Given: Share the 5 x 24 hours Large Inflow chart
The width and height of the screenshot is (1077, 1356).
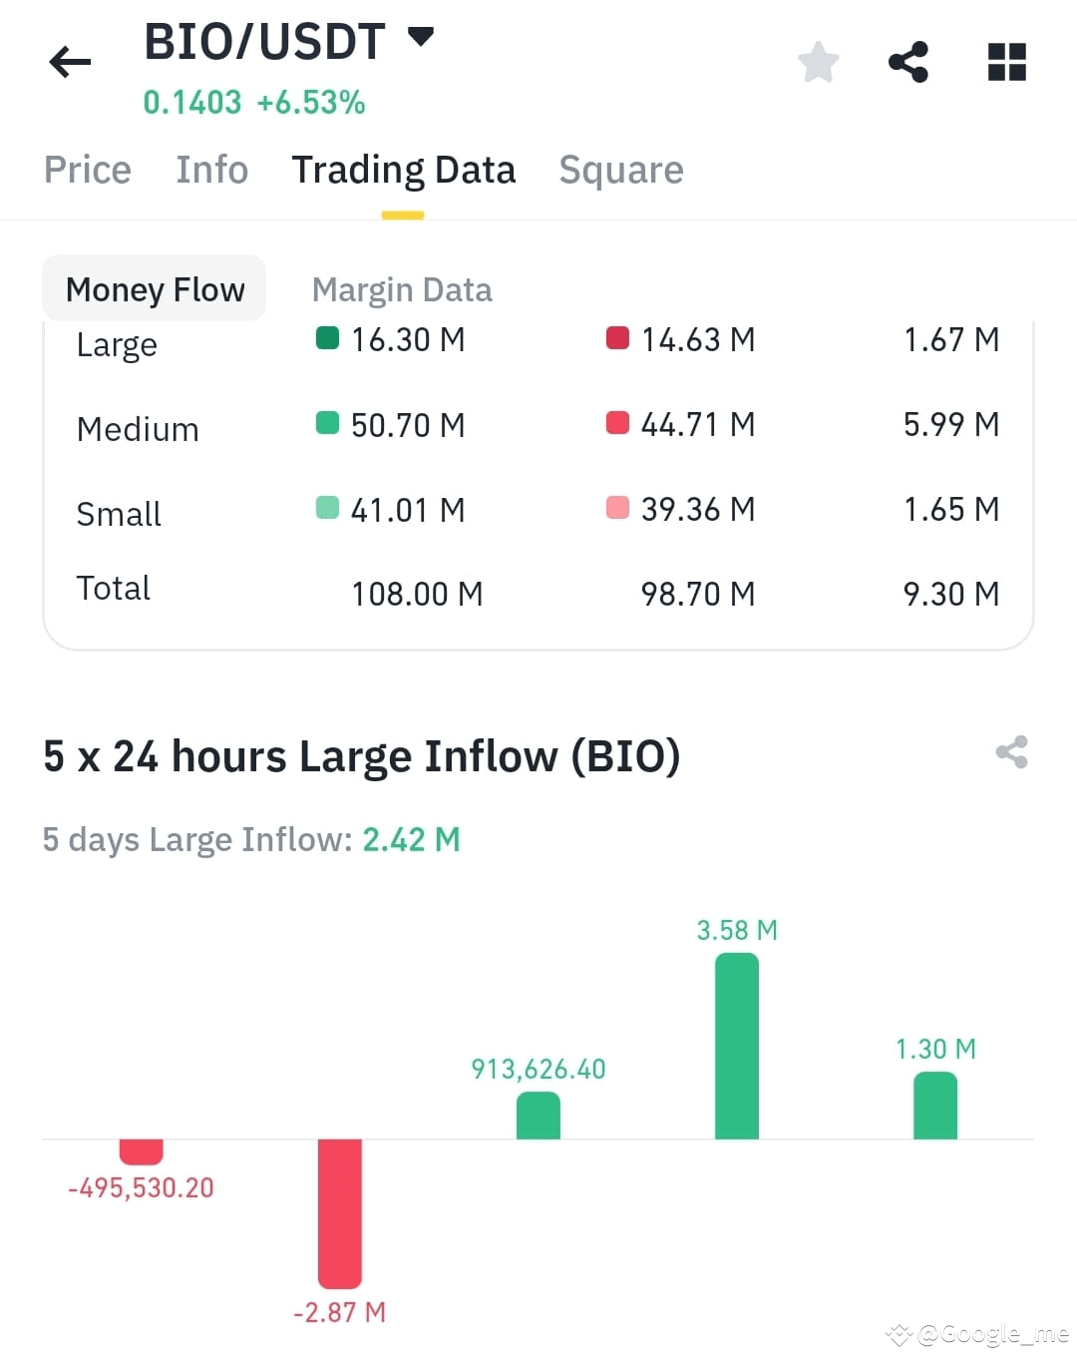Looking at the screenshot, I should pyautogui.click(x=1013, y=753).
